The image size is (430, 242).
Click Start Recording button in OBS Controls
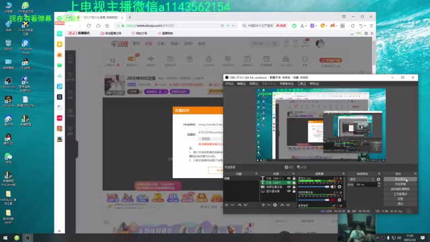tap(400, 184)
